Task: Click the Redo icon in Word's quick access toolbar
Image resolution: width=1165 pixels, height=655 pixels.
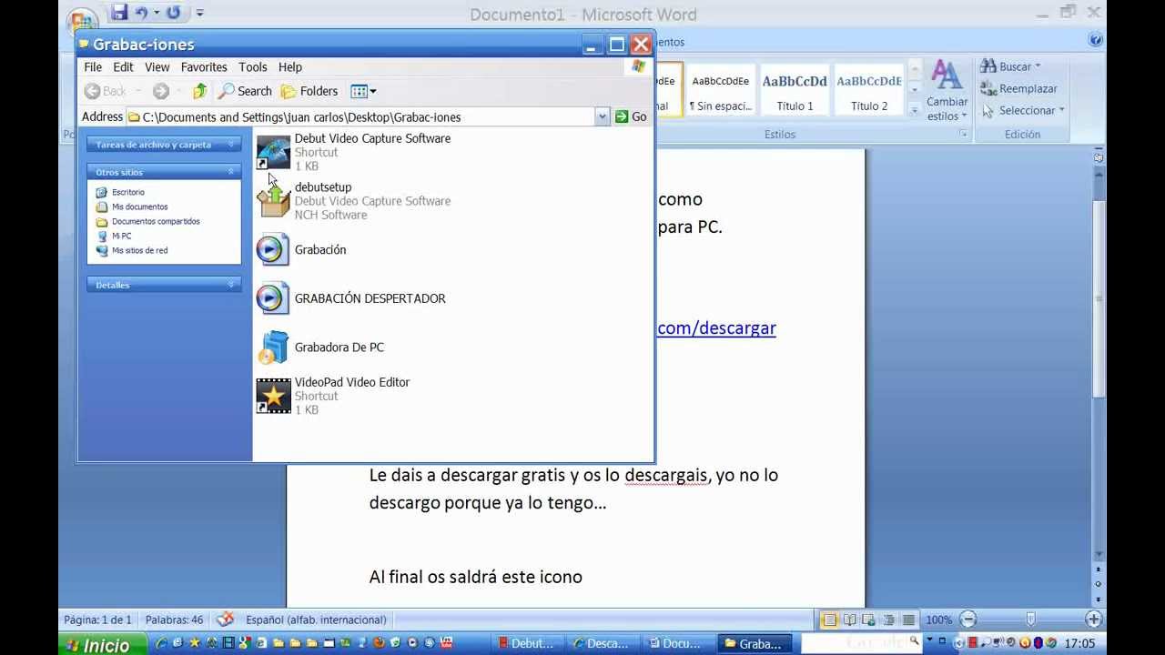Action: coord(173,13)
